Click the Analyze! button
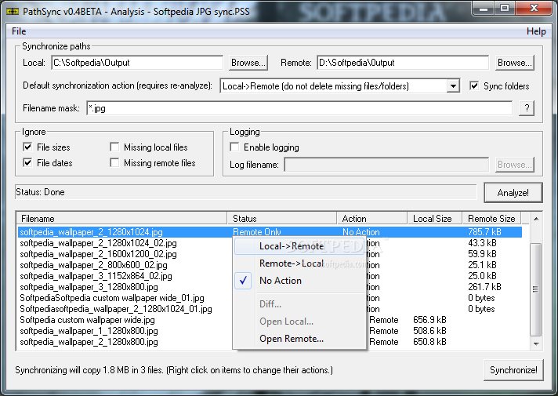 click(x=513, y=193)
